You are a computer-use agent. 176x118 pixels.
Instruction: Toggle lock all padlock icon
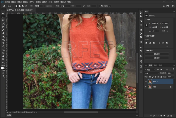(x=161, y=77)
